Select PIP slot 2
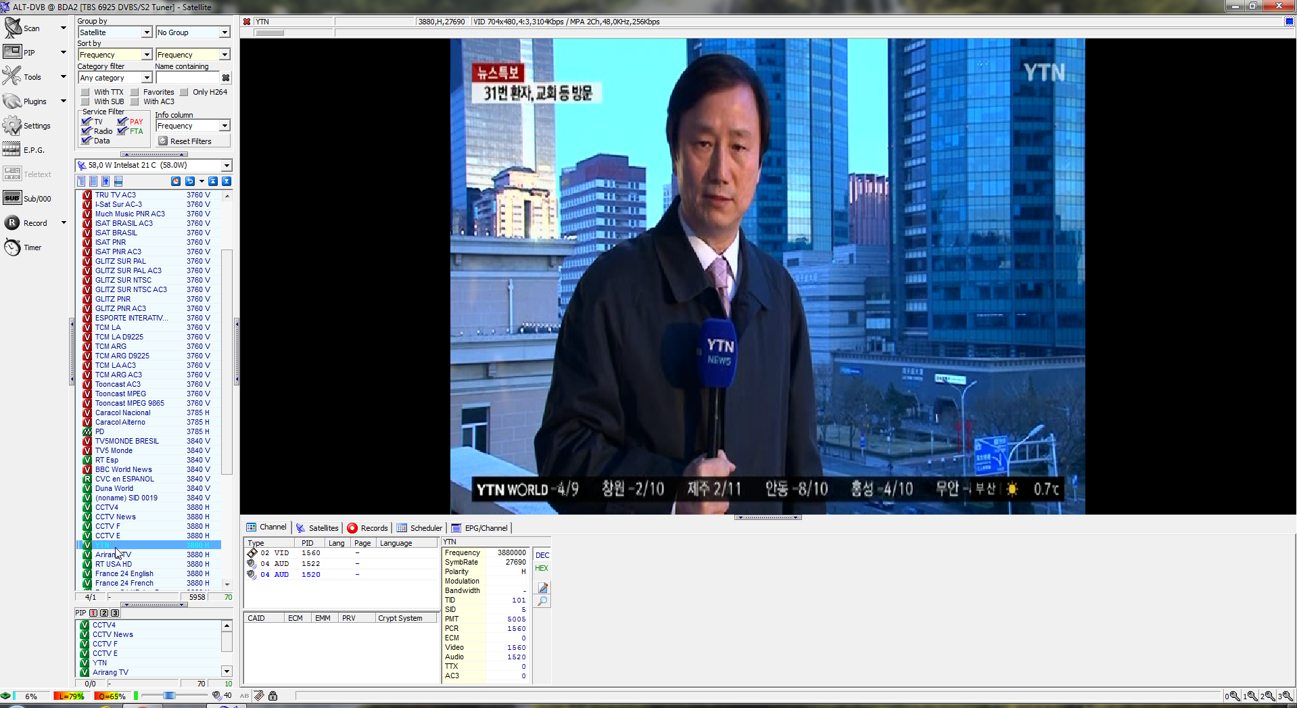Screen dimensions: 1297x708 (x=104, y=613)
